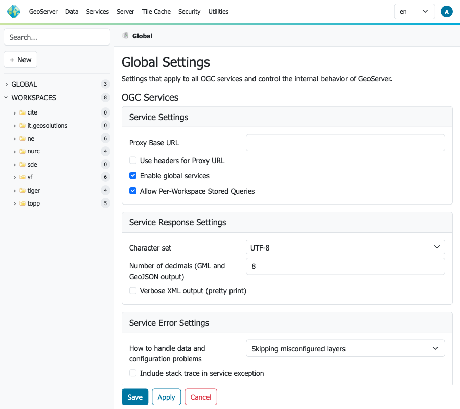Screen dimensions: 460x409
Task: Open the language selector dropdown
Action: 414,12
